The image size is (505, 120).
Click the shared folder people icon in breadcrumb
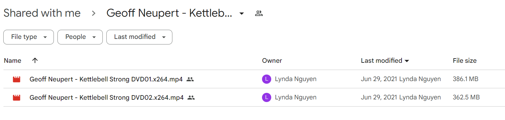(259, 13)
